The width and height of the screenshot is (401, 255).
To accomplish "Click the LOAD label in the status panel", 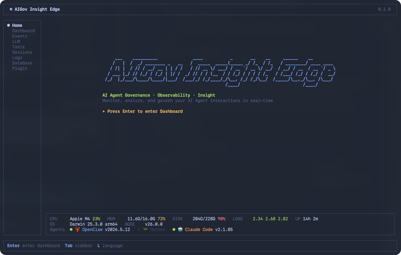I will click(238, 219).
